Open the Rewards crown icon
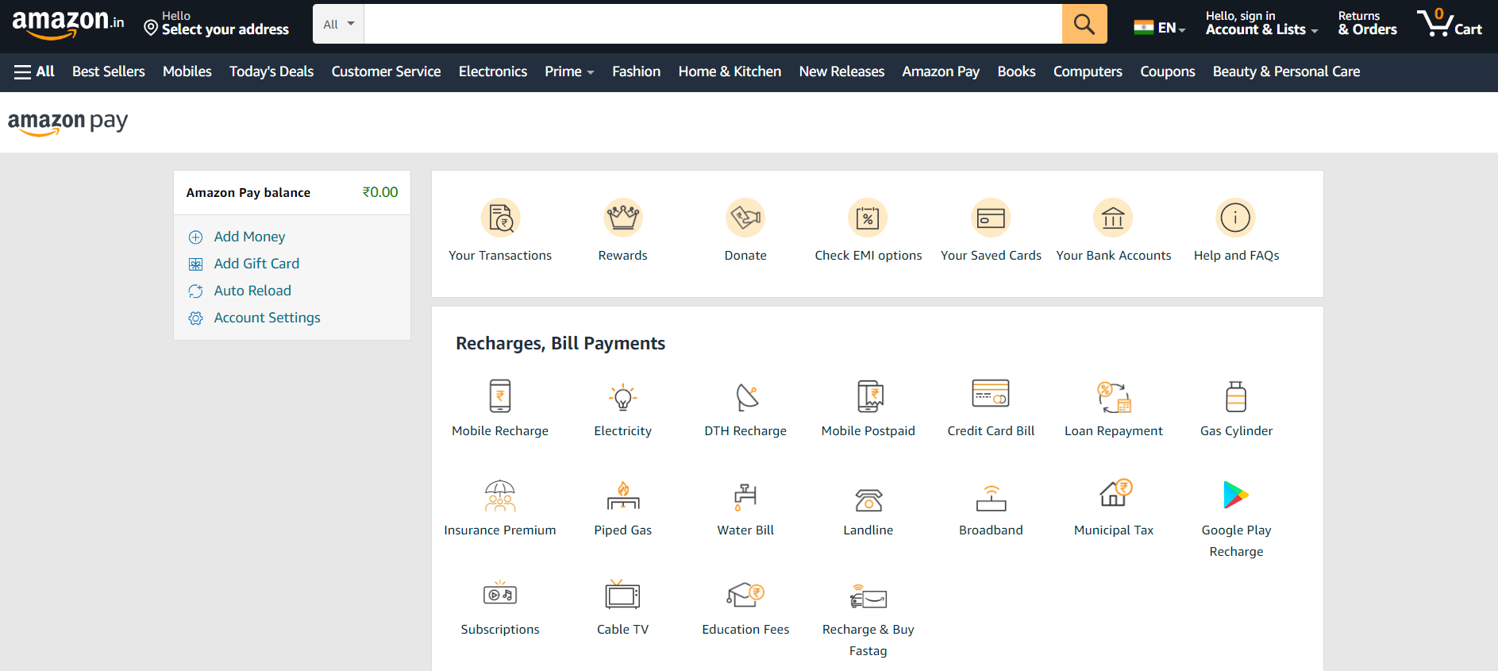Screen dimensions: 1498x671 click(x=623, y=218)
